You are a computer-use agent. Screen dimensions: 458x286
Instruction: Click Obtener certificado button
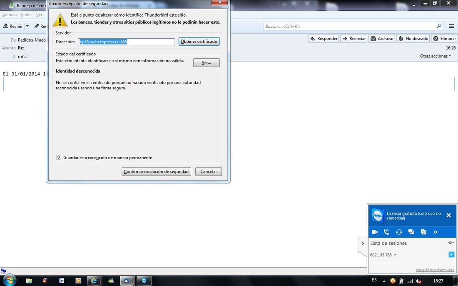[x=199, y=42]
